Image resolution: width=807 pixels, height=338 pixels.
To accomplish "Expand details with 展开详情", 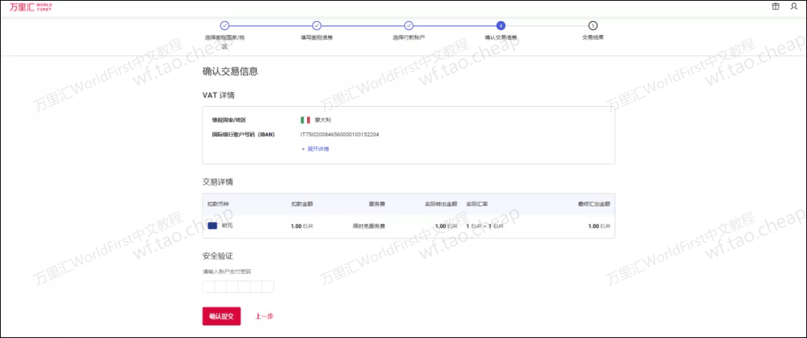I will 315,149.
